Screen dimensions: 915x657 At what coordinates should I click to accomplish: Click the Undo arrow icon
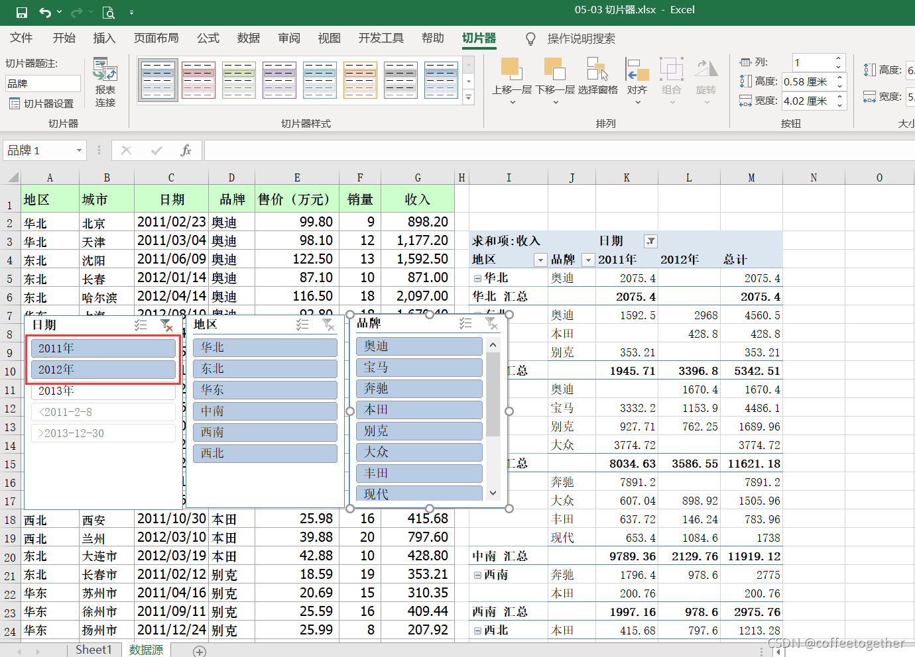45,12
